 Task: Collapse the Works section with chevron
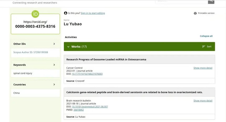68,47
